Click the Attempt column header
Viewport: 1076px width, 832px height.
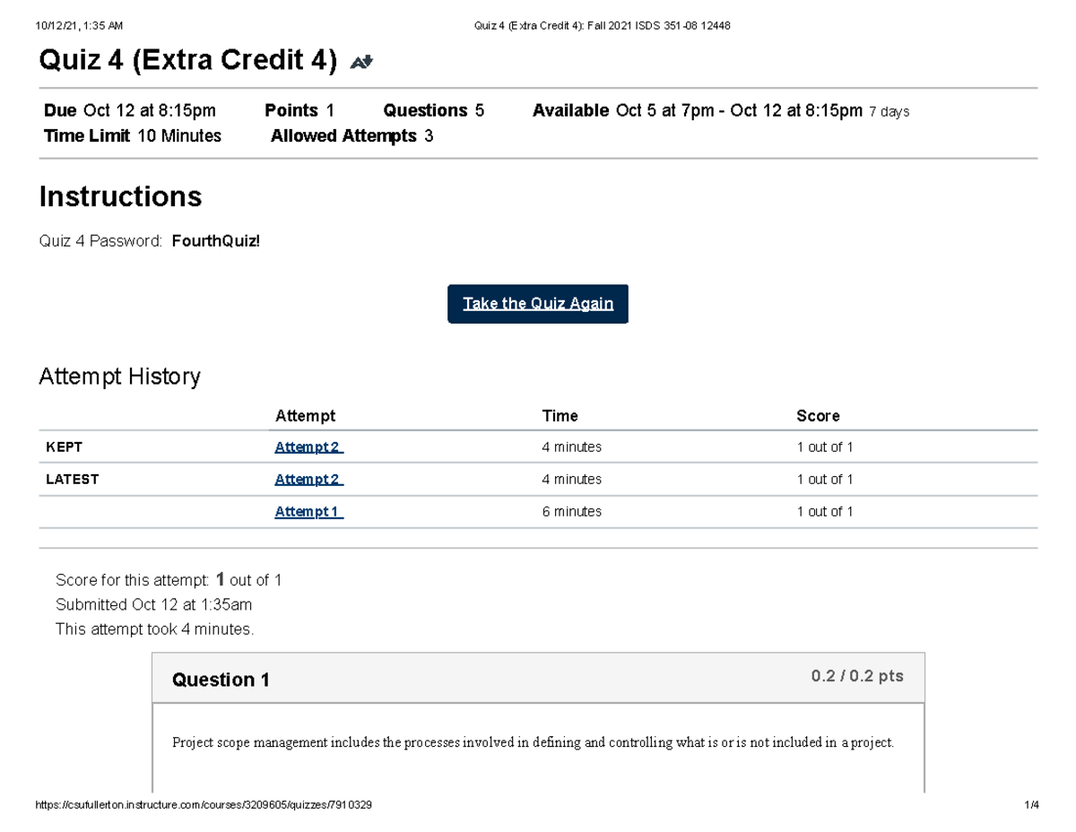click(x=306, y=415)
